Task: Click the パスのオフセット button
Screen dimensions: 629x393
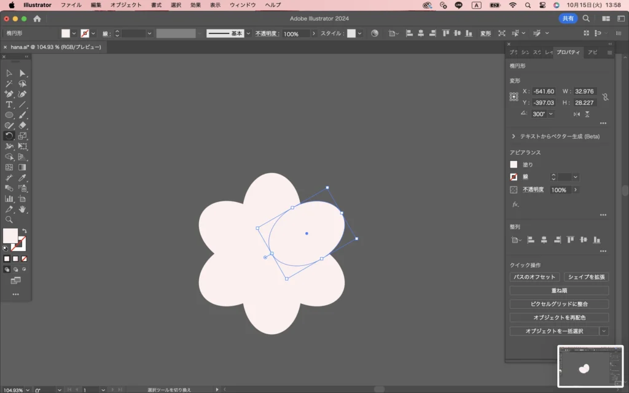Action: pos(534,277)
